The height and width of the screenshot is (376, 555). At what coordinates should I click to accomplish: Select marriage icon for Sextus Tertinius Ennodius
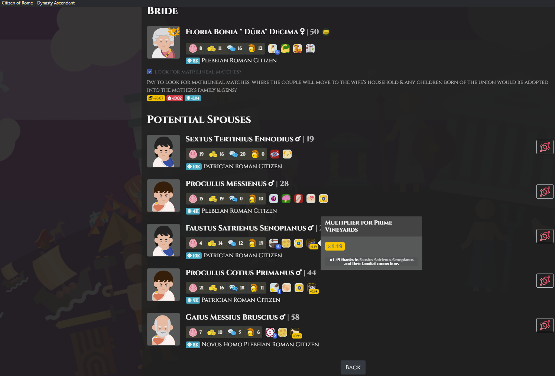[545, 147]
